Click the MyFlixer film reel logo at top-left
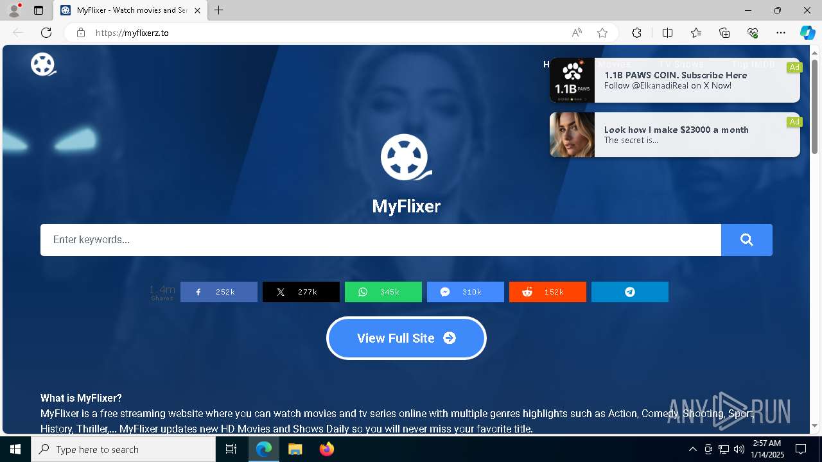This screenshot has height=462, width=822. (x=43, y=64)
